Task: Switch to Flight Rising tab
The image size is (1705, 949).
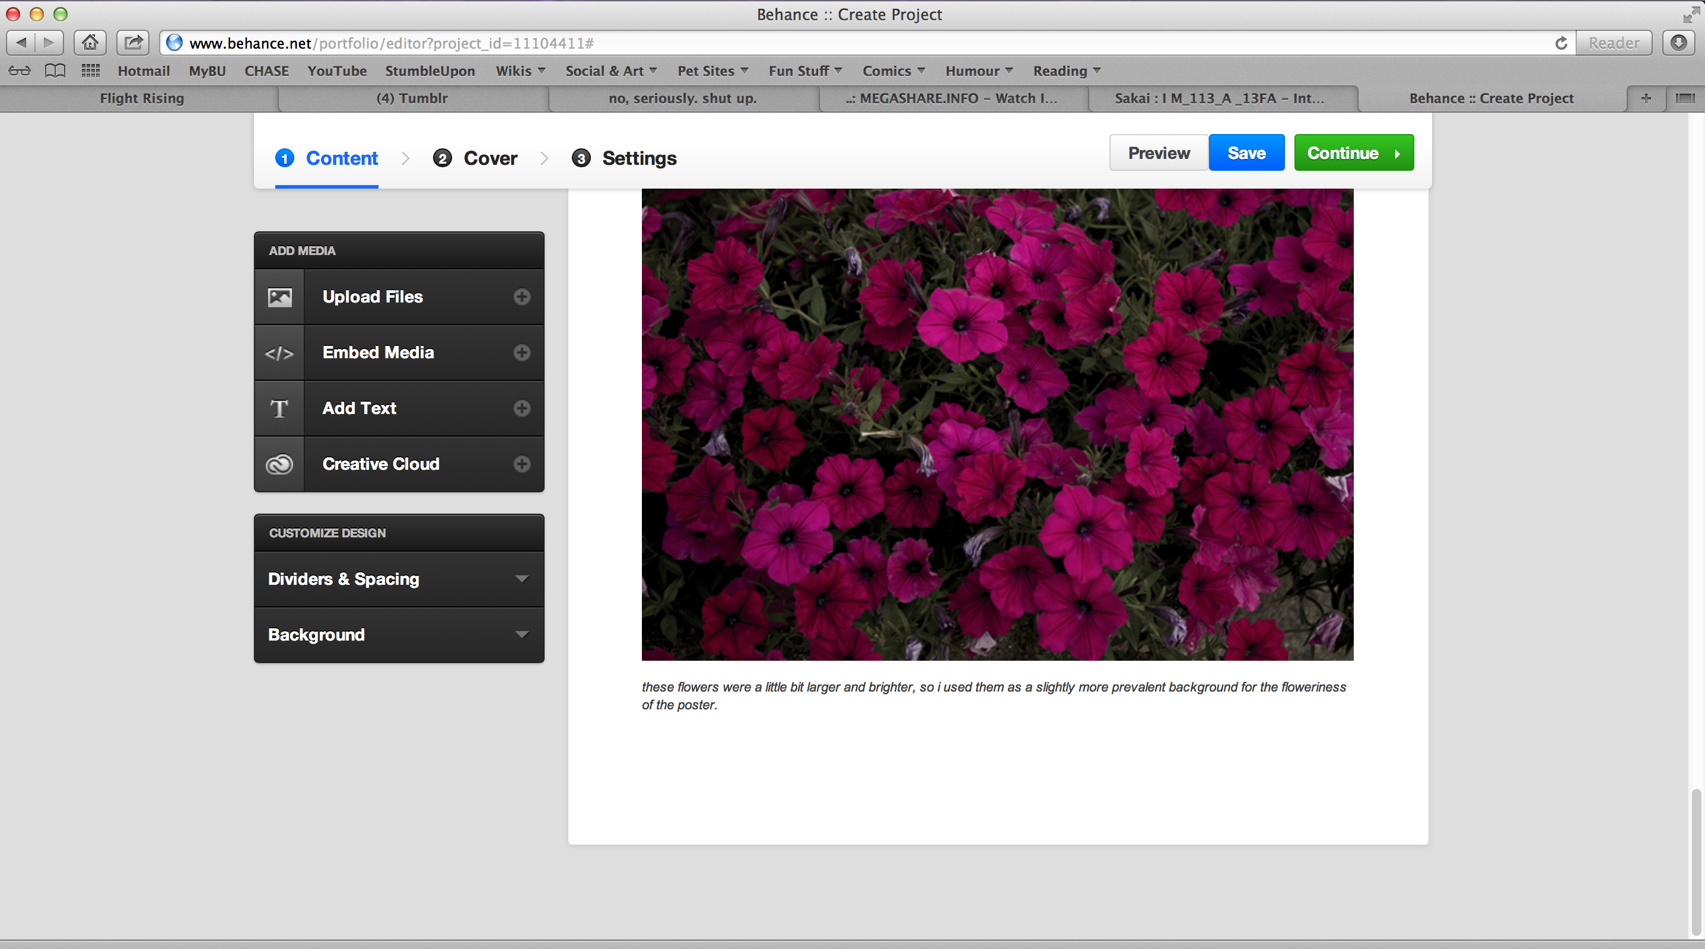Action: 141,98
